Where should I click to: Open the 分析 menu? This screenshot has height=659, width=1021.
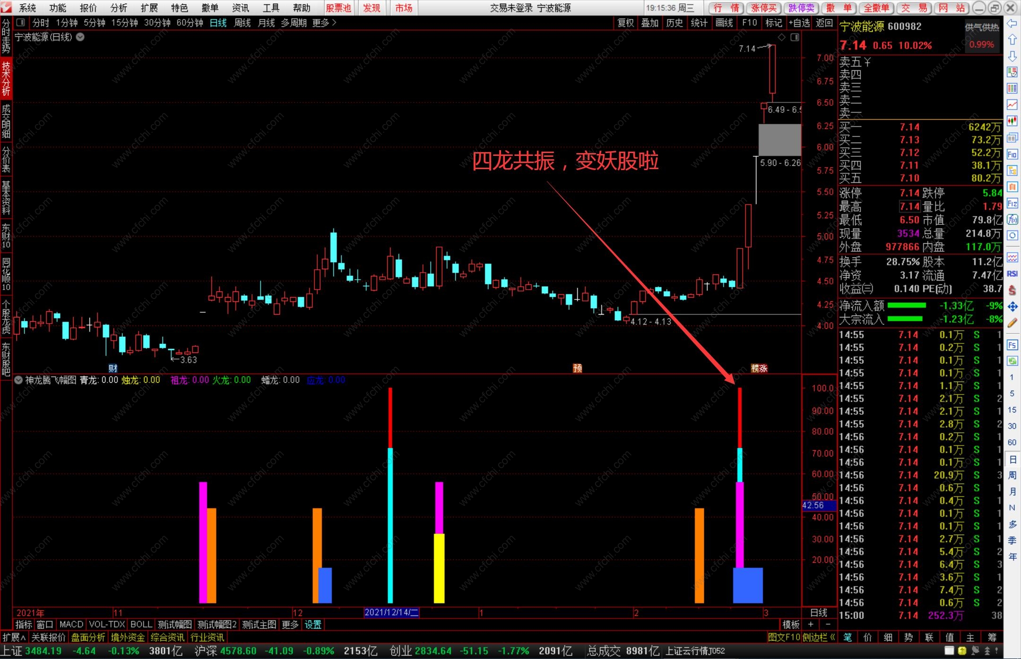[x=119, y=8]
